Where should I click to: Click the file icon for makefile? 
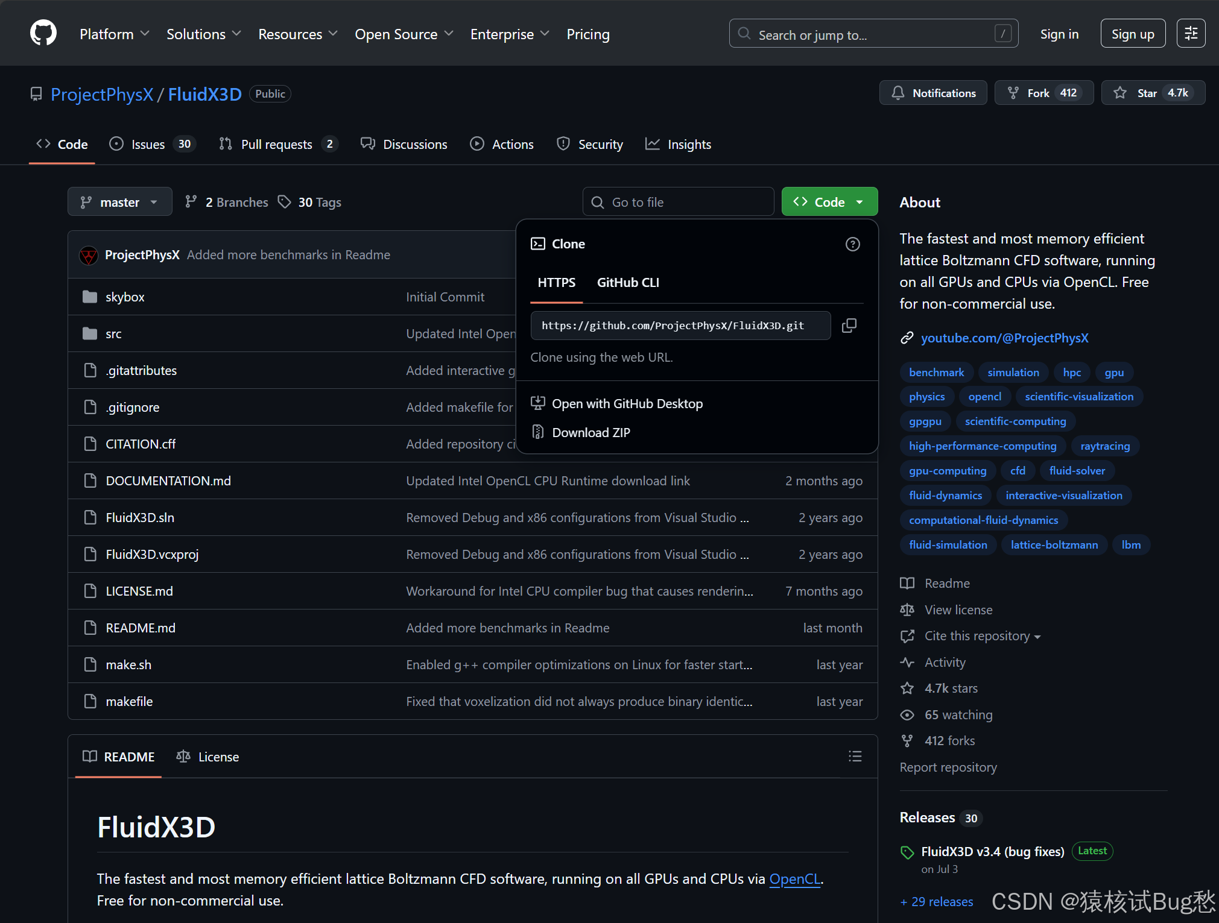tap(90, 701)
